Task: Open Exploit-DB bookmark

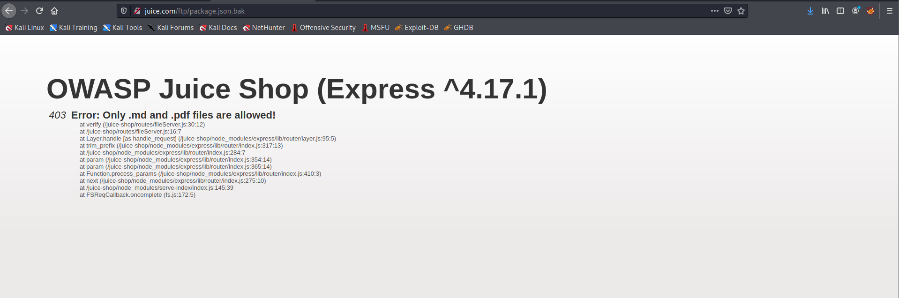Action: (417, 28)
